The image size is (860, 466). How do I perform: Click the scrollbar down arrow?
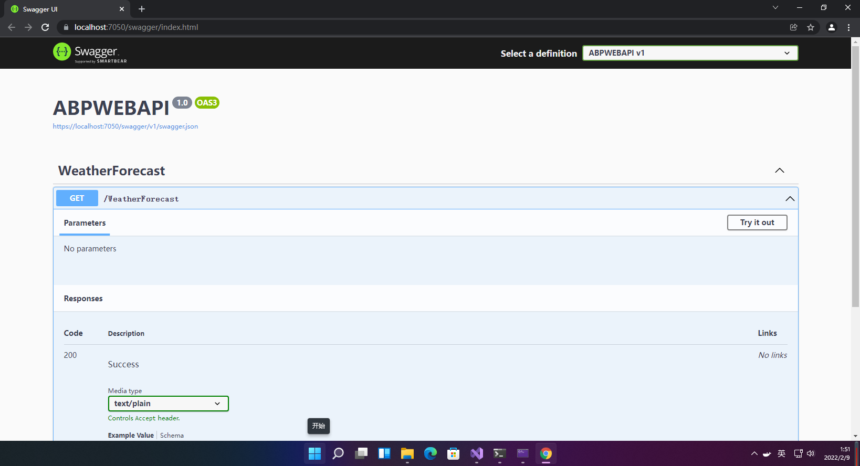click(x=855, y=436)
